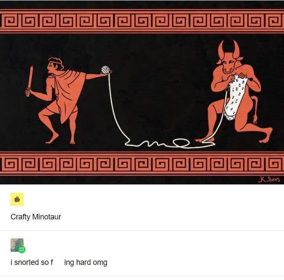Click the Minotaur's kneeling back foot

(266, 135)
